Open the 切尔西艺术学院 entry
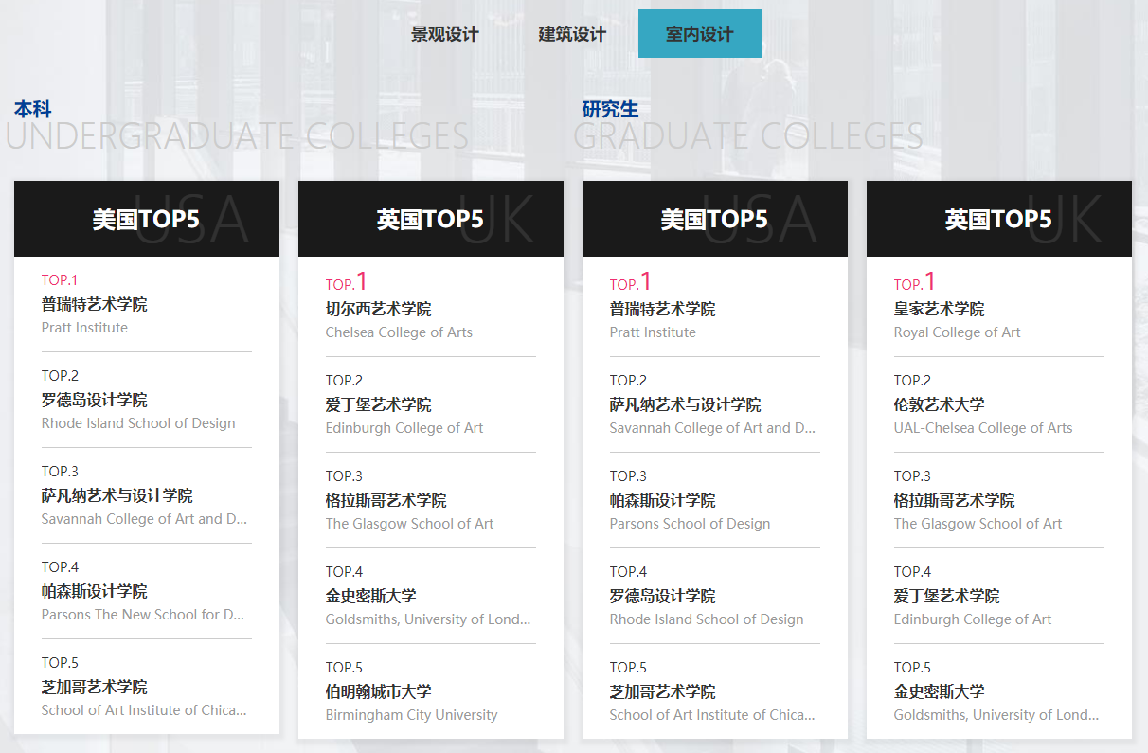The height and width of the screenshot is (753, 1148). 379,310
